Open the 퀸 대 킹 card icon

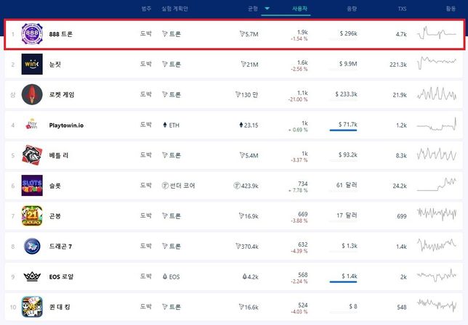pyautogui.click(x=32, y=307)
